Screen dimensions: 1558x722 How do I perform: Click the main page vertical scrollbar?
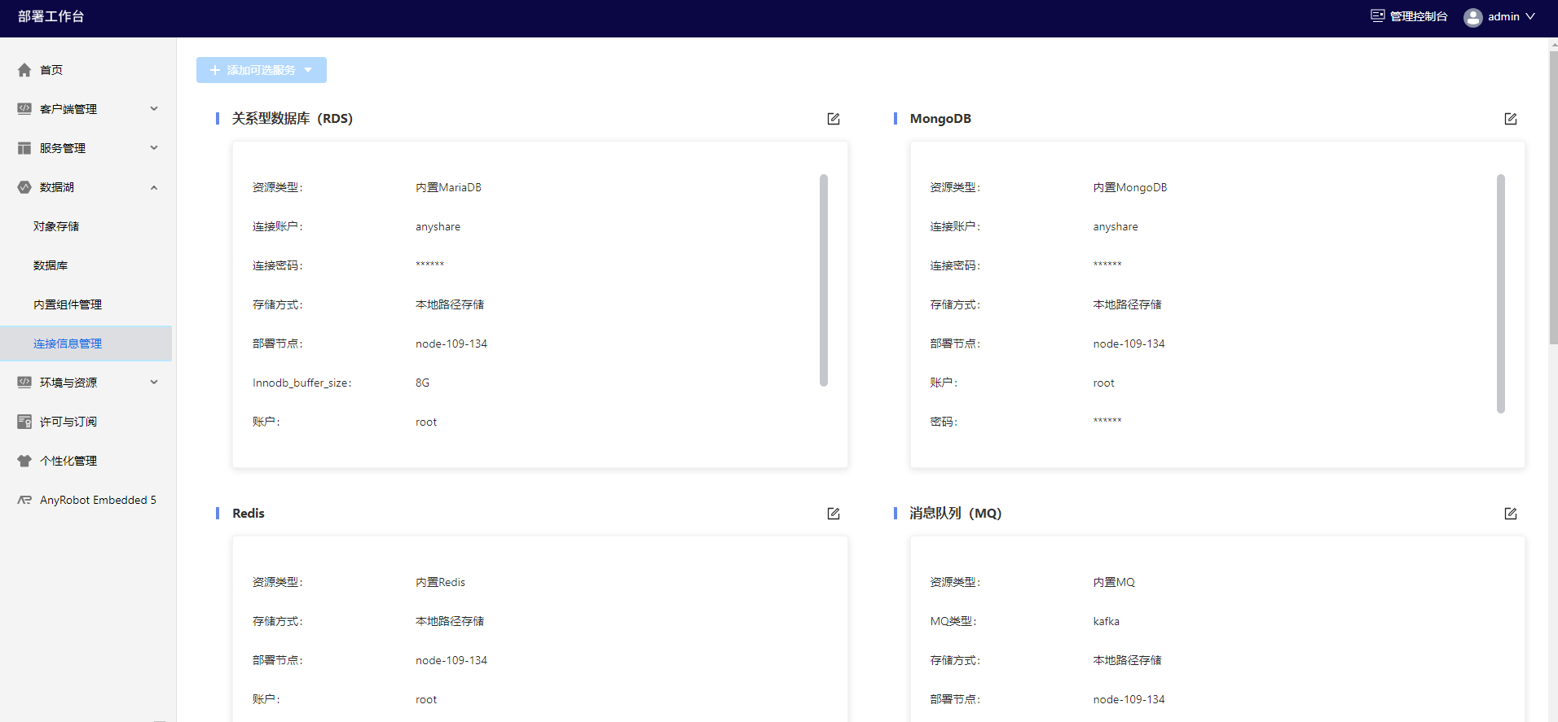(1553, 198)
